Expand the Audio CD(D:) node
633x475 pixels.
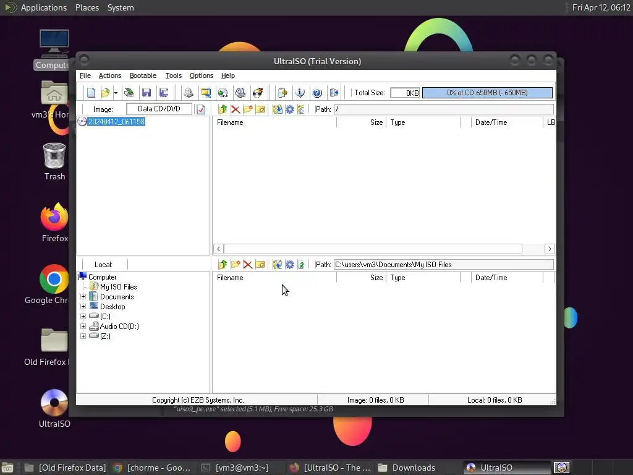click(83, 327)
